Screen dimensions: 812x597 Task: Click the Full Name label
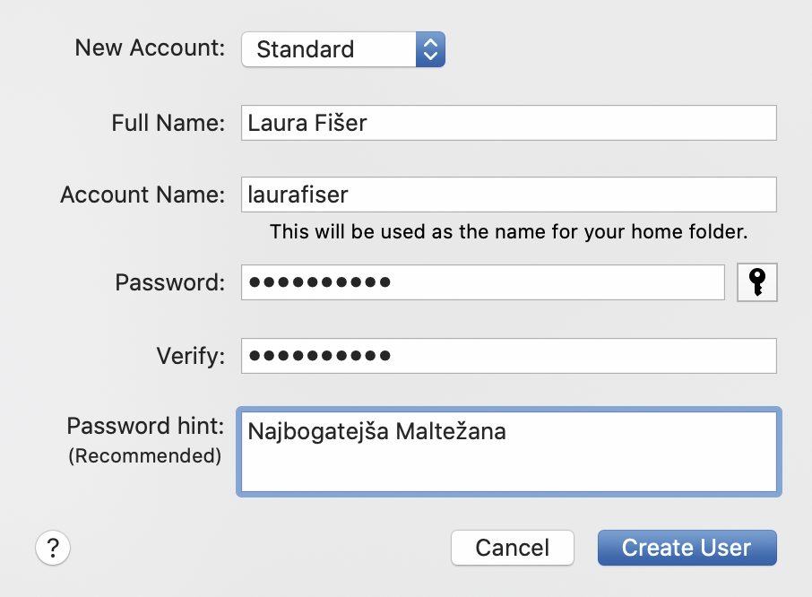168,123
